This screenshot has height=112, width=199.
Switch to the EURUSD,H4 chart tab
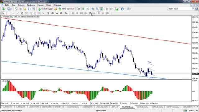point(21,107)
